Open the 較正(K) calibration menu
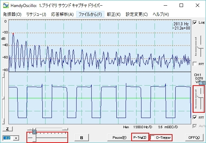This screenshot has height=143, width=206. [114, 14]
